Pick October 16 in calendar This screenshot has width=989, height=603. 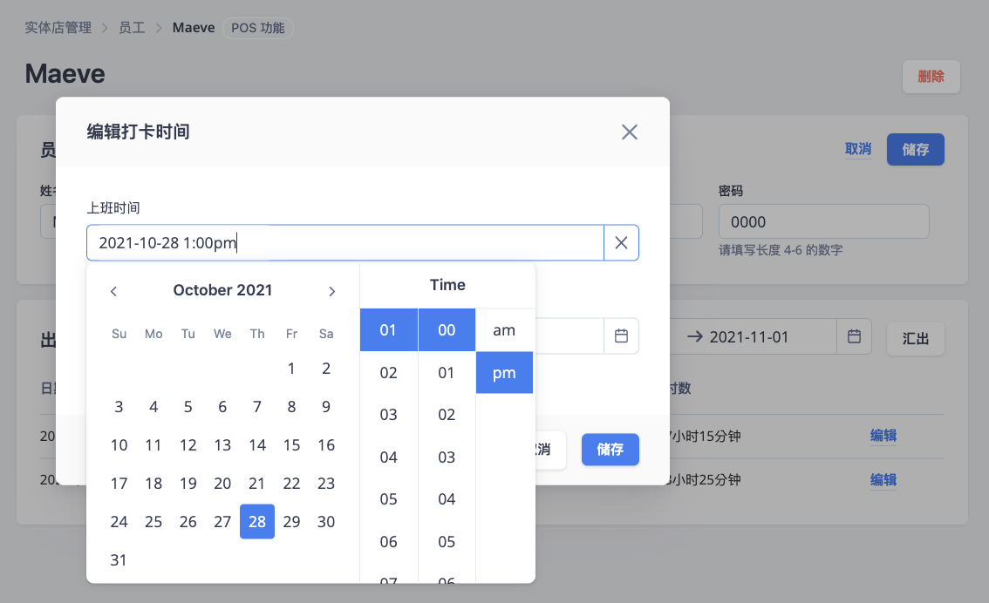(x=326, y=445)
